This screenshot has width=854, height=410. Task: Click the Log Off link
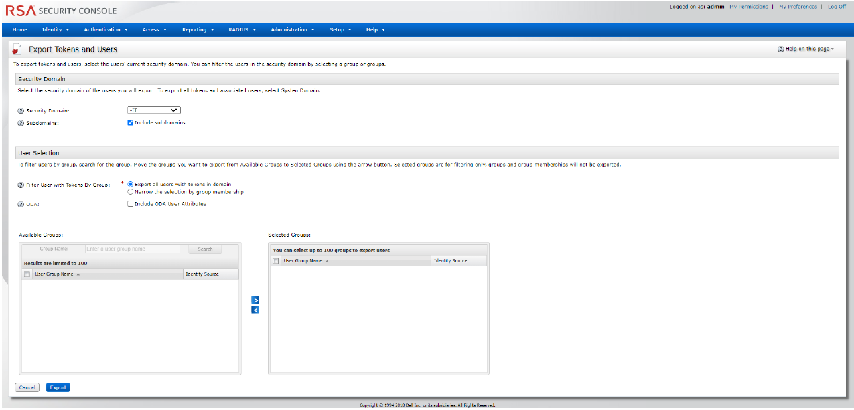point(837,7)
